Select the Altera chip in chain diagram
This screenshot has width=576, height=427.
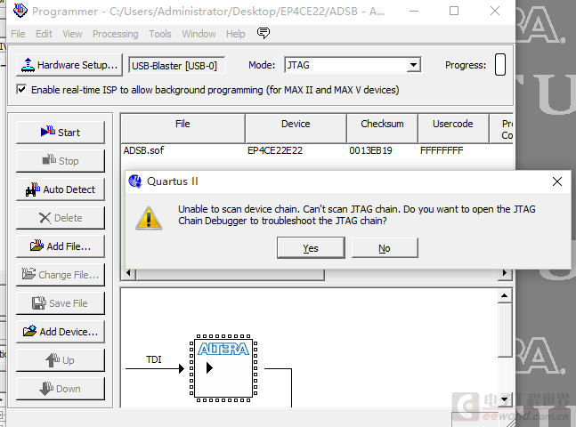(223, 368)
